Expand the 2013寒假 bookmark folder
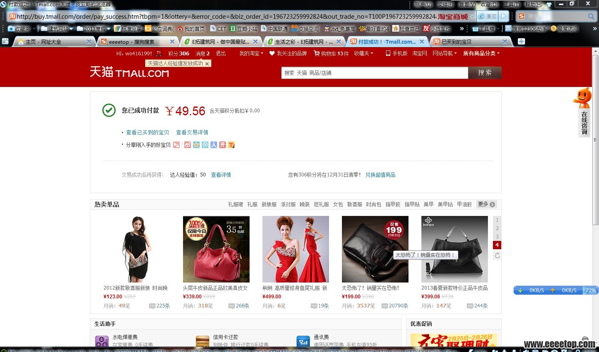Screen dimensions: 599x352 pos(94,29)
